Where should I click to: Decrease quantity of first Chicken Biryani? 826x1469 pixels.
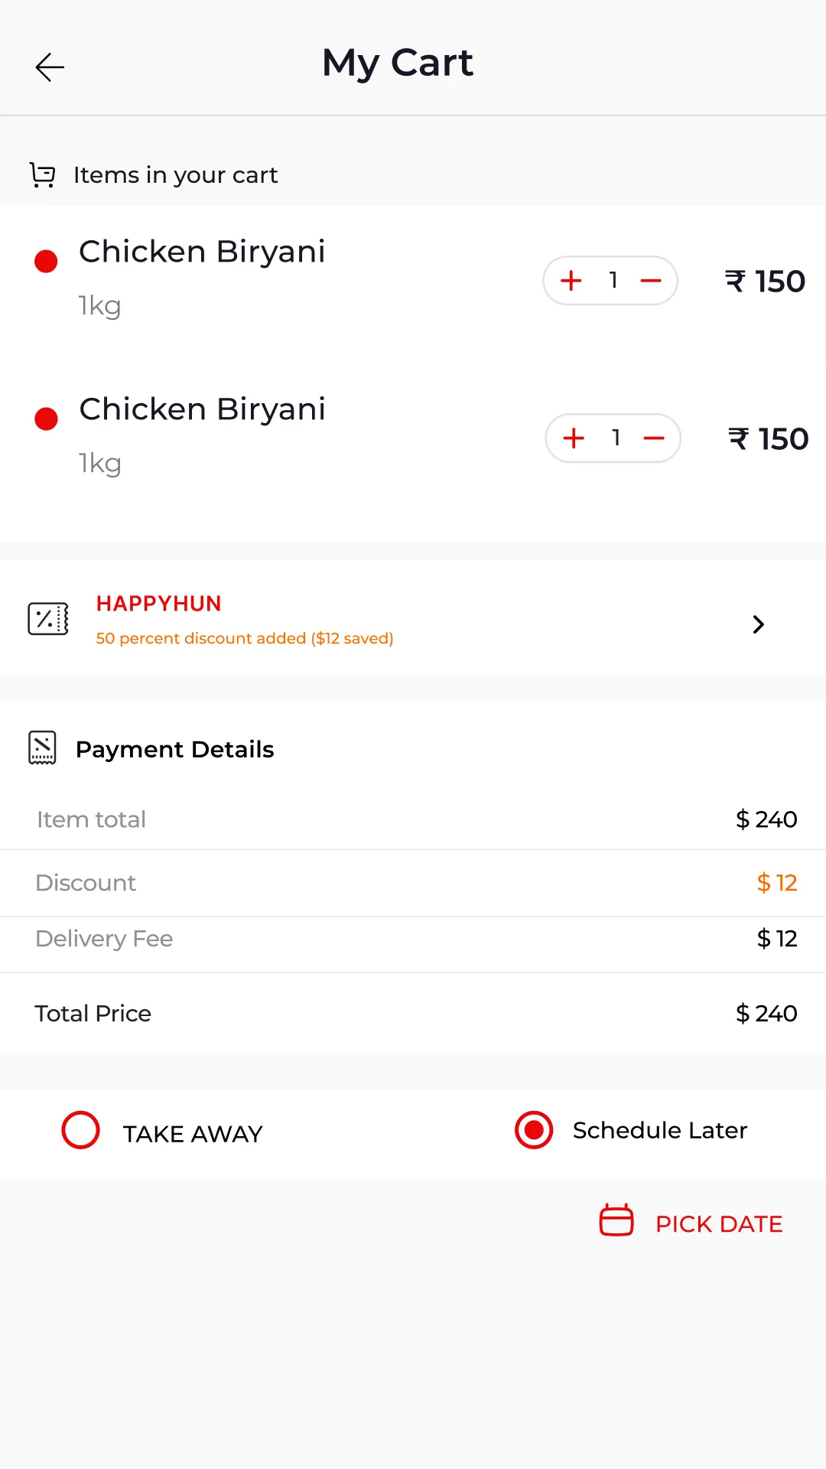click(x=651, y=281)
